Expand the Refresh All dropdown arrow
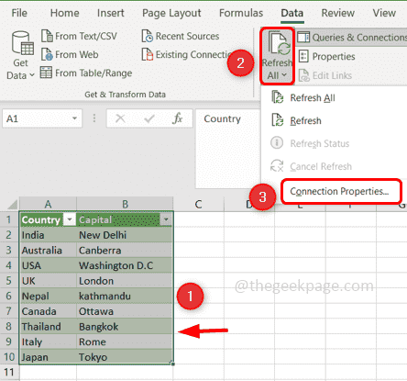The image size is (407, 381). (x=284, y=75)
